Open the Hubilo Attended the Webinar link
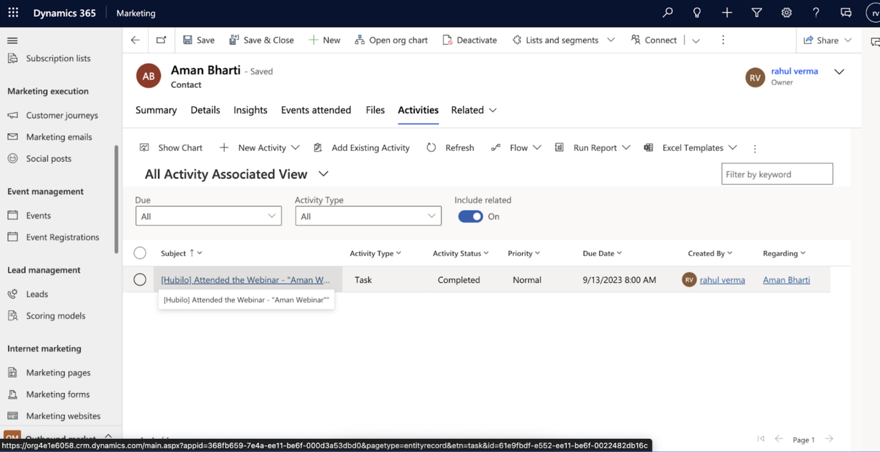Viewport: 880px width, 452px height. coord(245,280)
